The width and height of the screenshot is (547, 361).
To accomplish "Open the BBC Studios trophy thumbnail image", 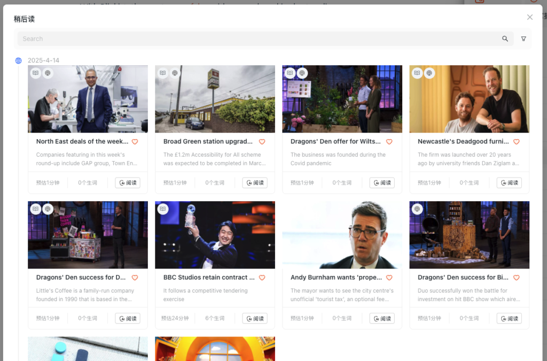I will pyautogui.click(x=215, y=235).
